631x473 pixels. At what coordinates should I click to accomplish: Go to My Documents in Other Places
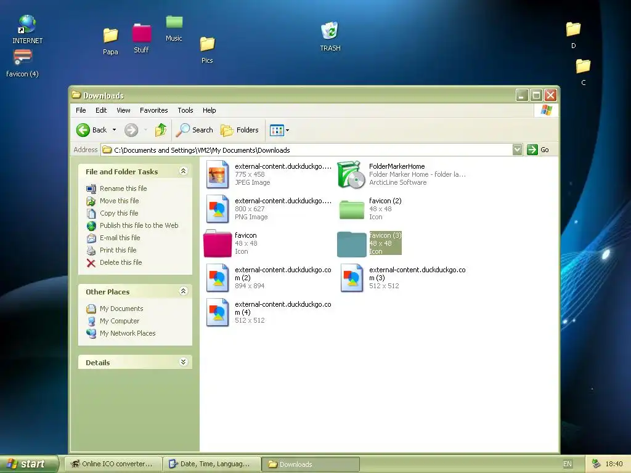pos(121,309)
